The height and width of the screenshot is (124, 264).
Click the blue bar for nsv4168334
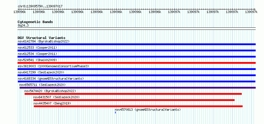(136, 81)
